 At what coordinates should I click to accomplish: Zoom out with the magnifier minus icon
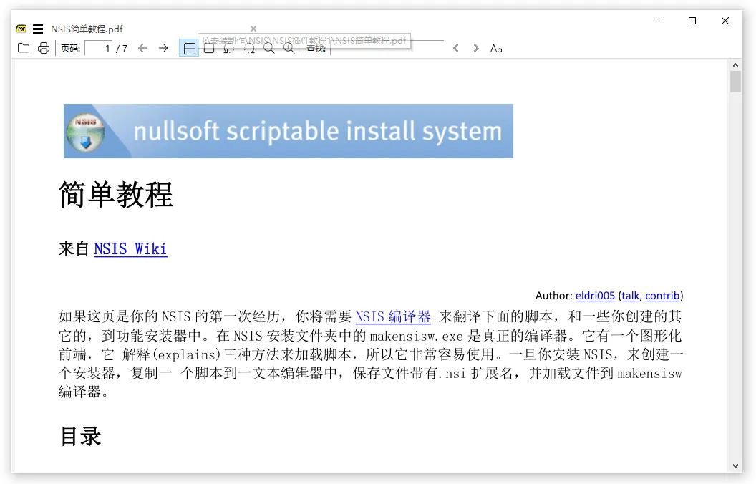269,48
